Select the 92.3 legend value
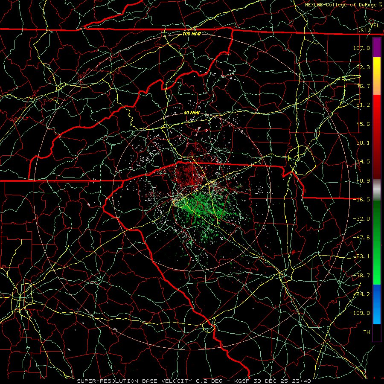Screen dimensions: 384x384 [363, 67]
